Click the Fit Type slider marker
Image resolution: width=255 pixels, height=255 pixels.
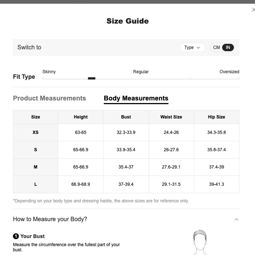click(x=92, y=78)
